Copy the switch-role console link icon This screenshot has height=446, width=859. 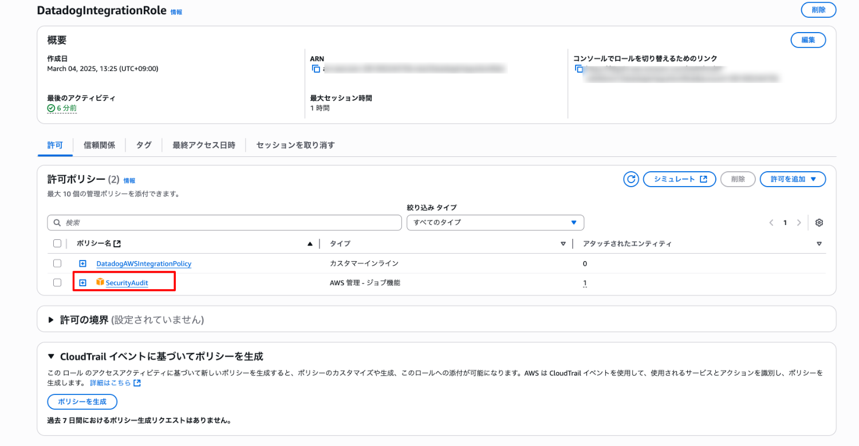(579, 69)
